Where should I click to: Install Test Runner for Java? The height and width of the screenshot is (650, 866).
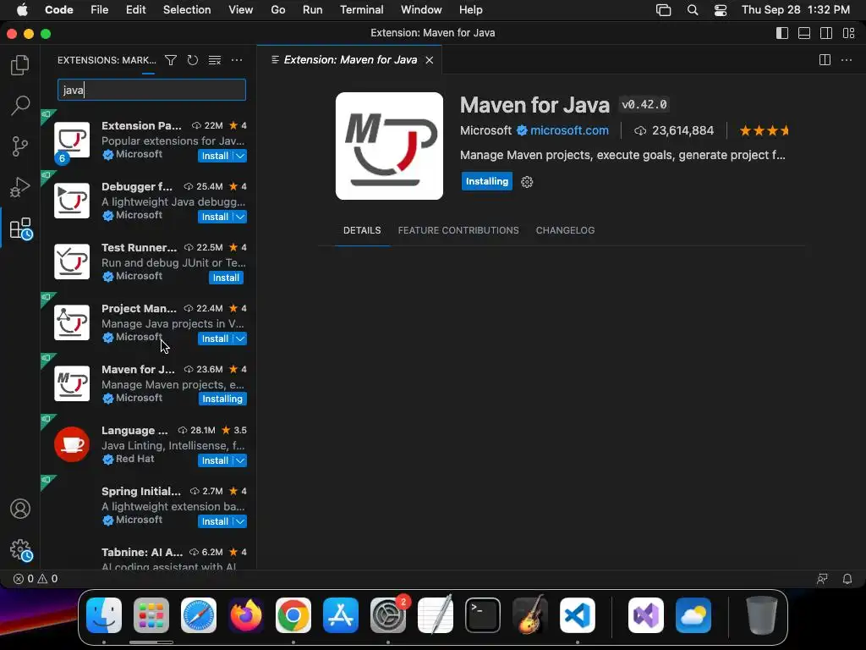pos(226,278)
